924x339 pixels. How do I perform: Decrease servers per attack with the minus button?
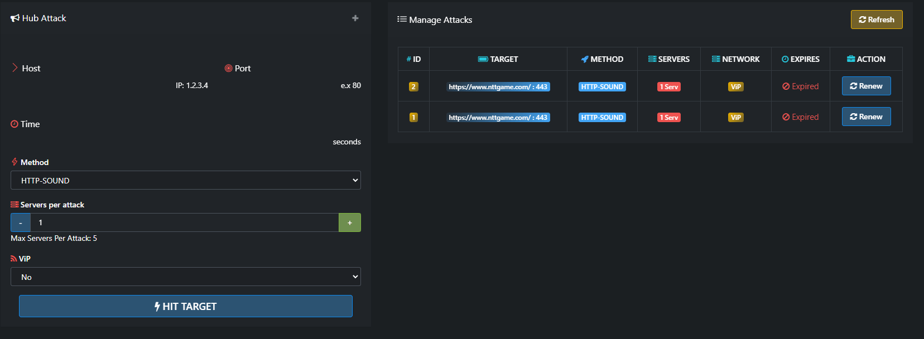21,222
